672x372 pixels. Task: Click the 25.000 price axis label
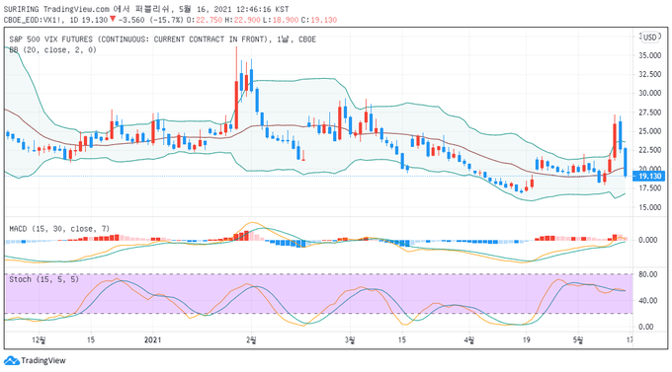tap(649, 131)
